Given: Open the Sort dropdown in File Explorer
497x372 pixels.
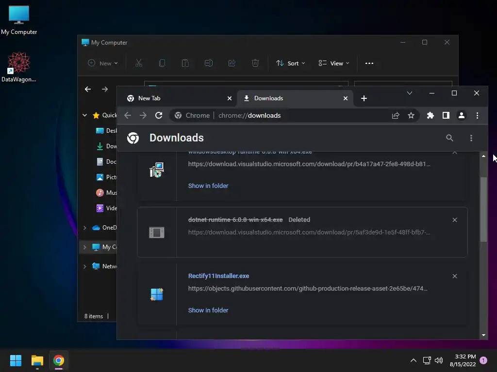Looking at the screenshot, I should (x=291, y=63).
